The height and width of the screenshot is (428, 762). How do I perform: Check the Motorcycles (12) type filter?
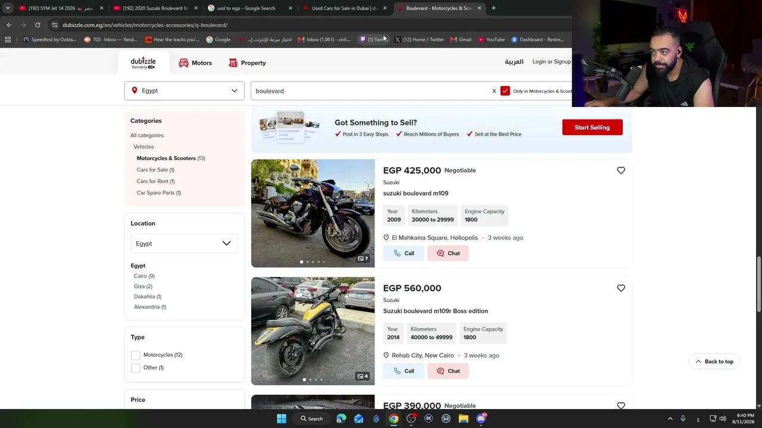[136, 355]
